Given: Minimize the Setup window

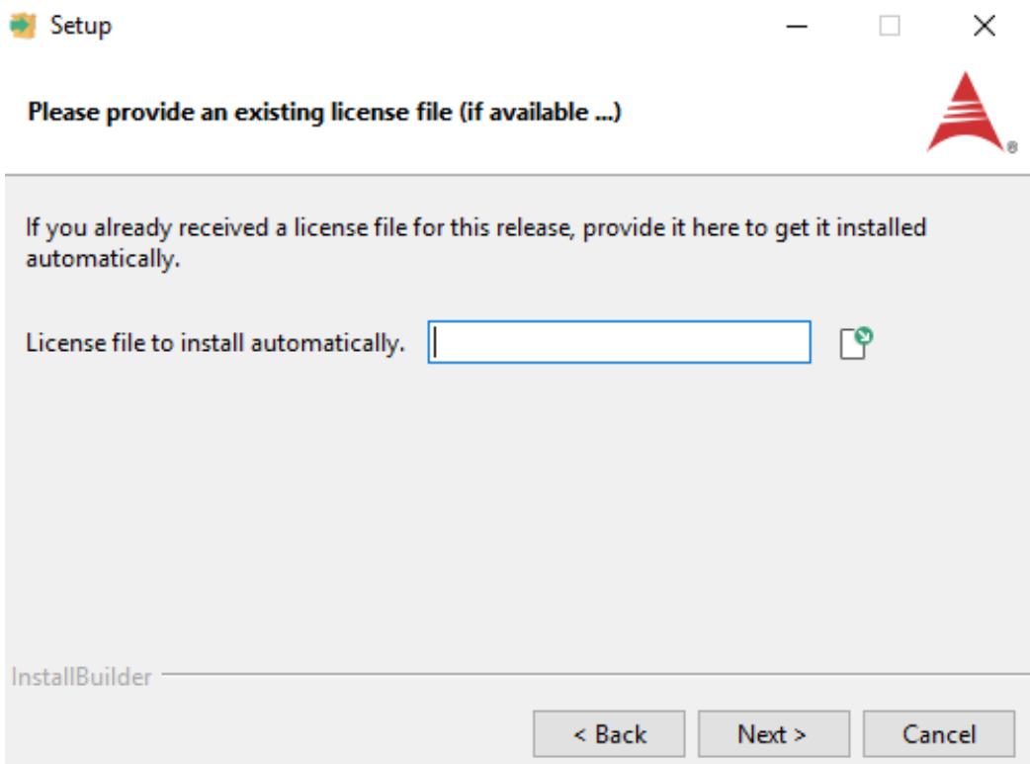Looking at the screenshot, I should [796, 27].
